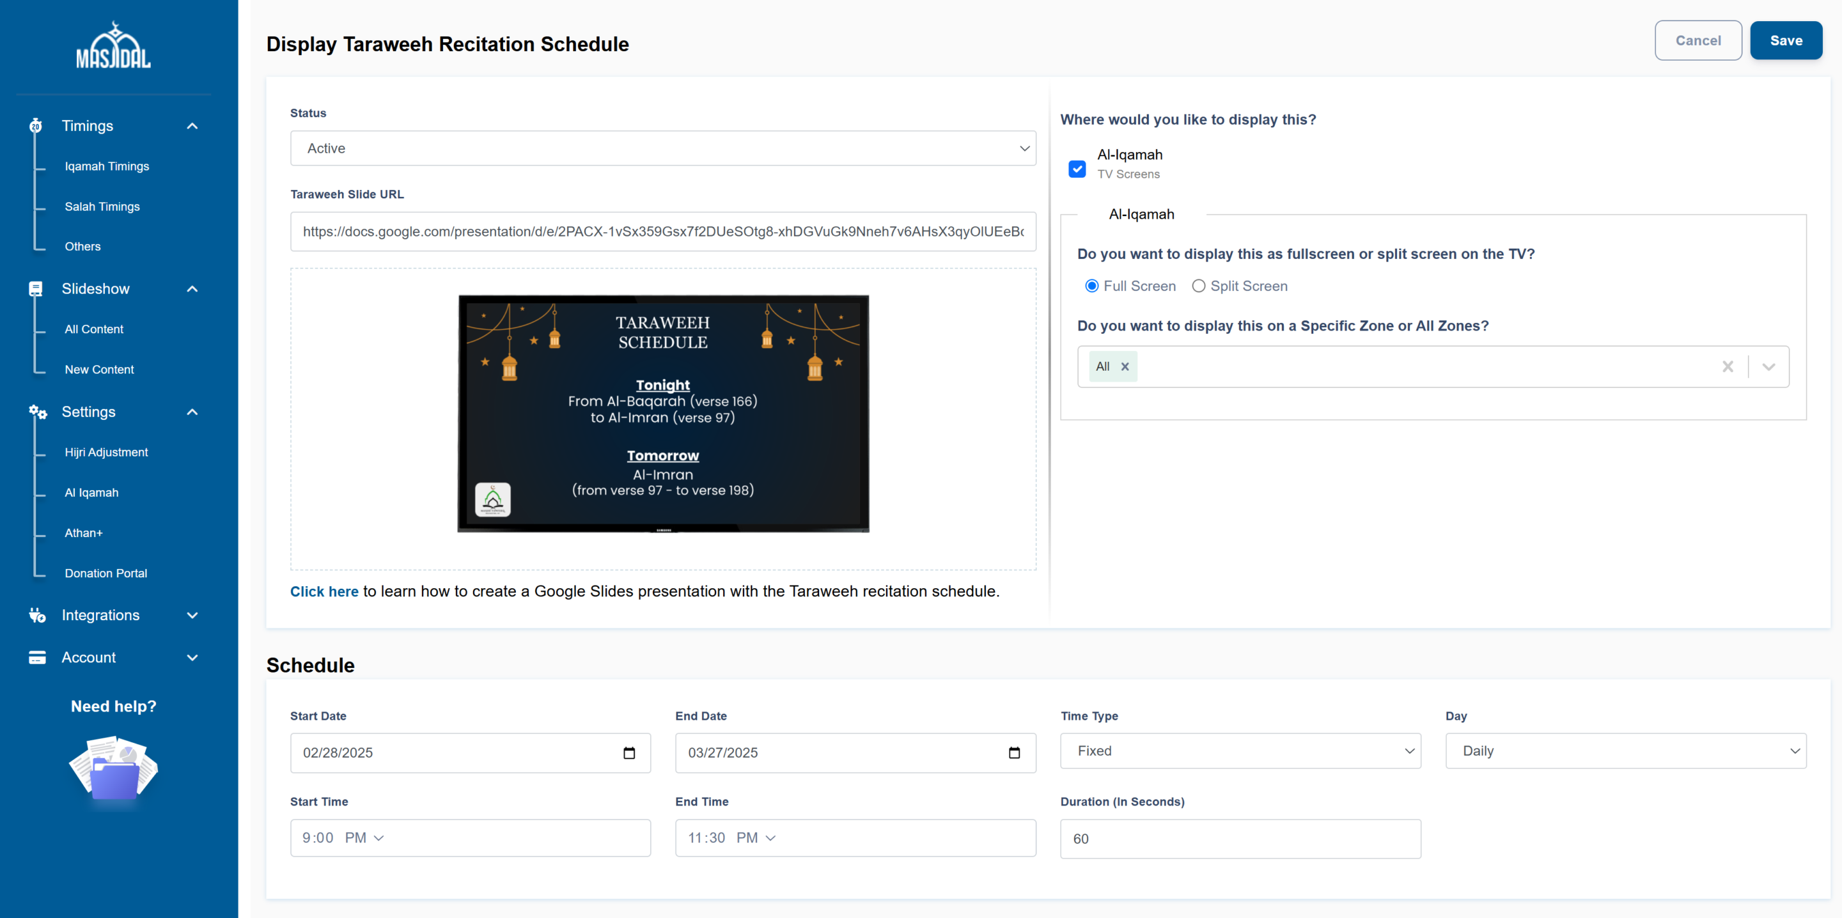
Task: Select the Full Screen radio option
Action: point(1091,286)
